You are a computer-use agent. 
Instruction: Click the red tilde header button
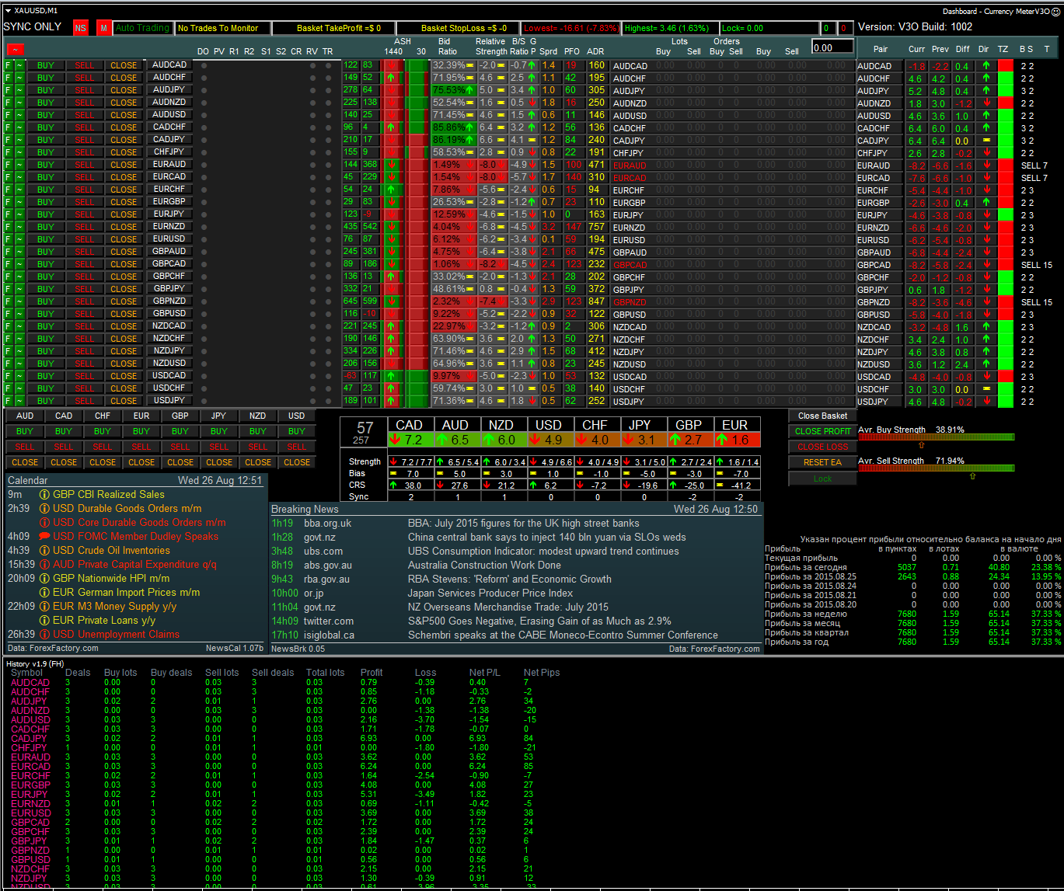[x=16, y=49]
